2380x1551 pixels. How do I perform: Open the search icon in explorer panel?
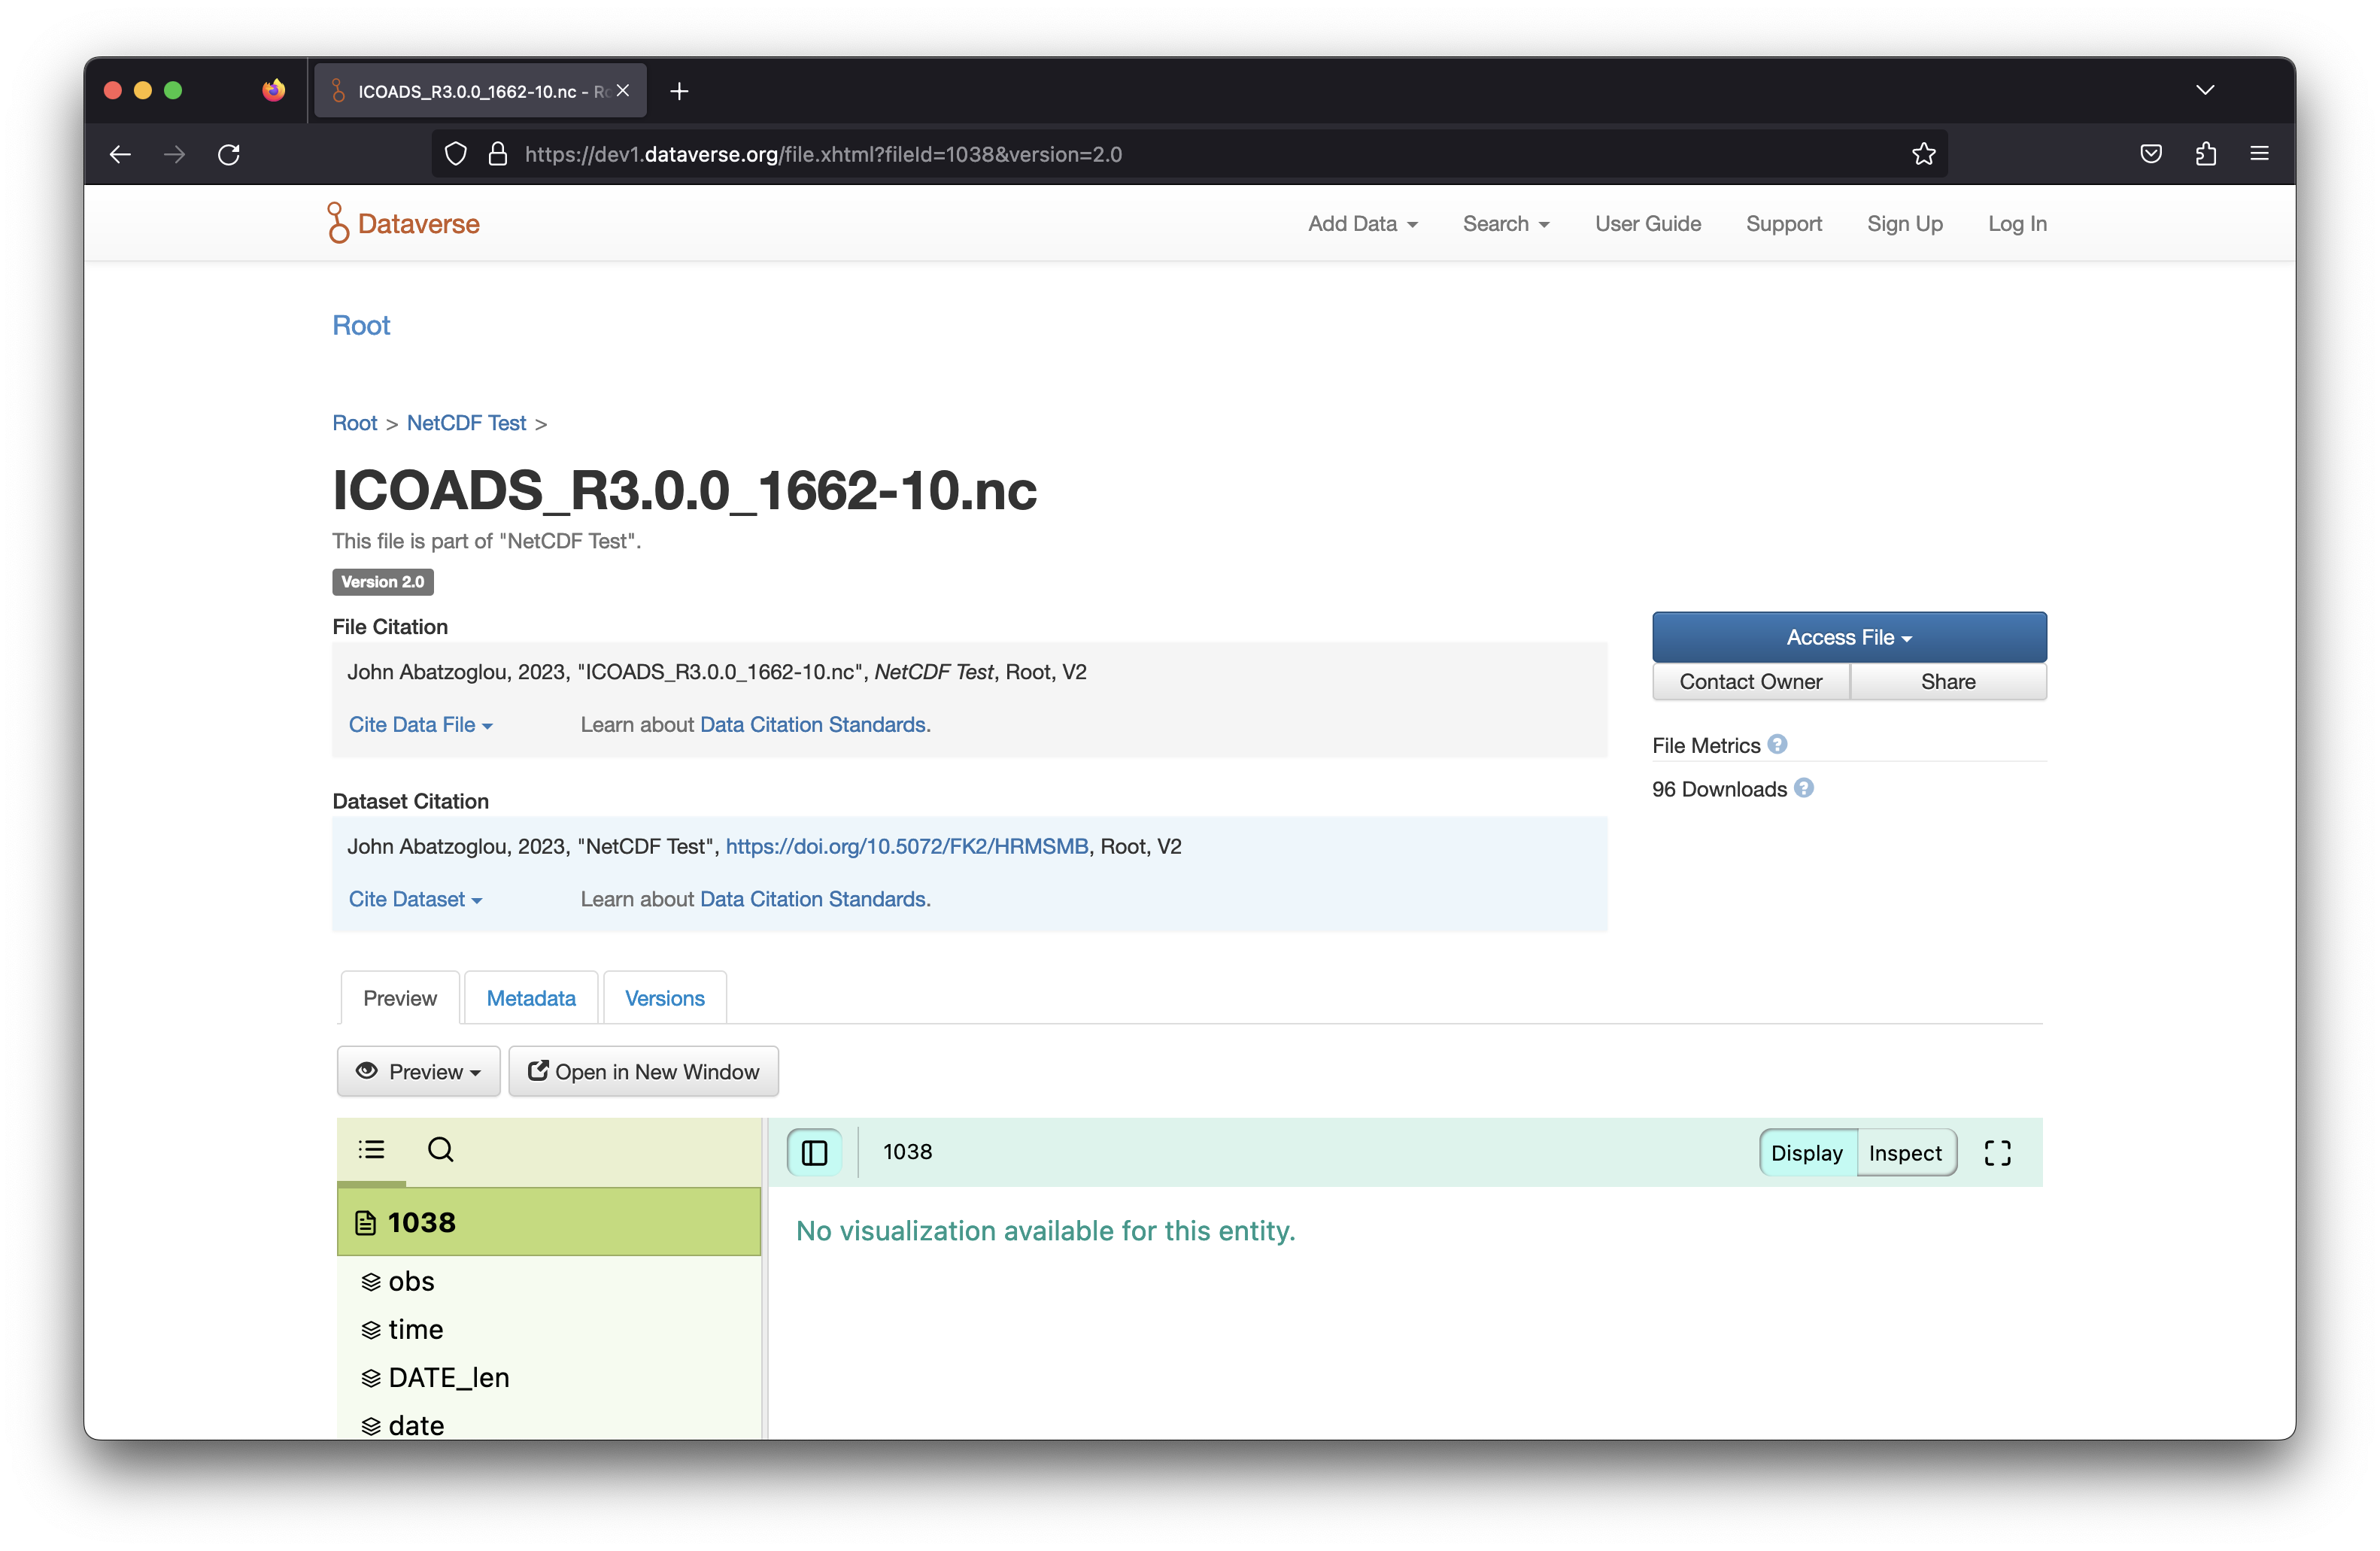click(440, 1149)
